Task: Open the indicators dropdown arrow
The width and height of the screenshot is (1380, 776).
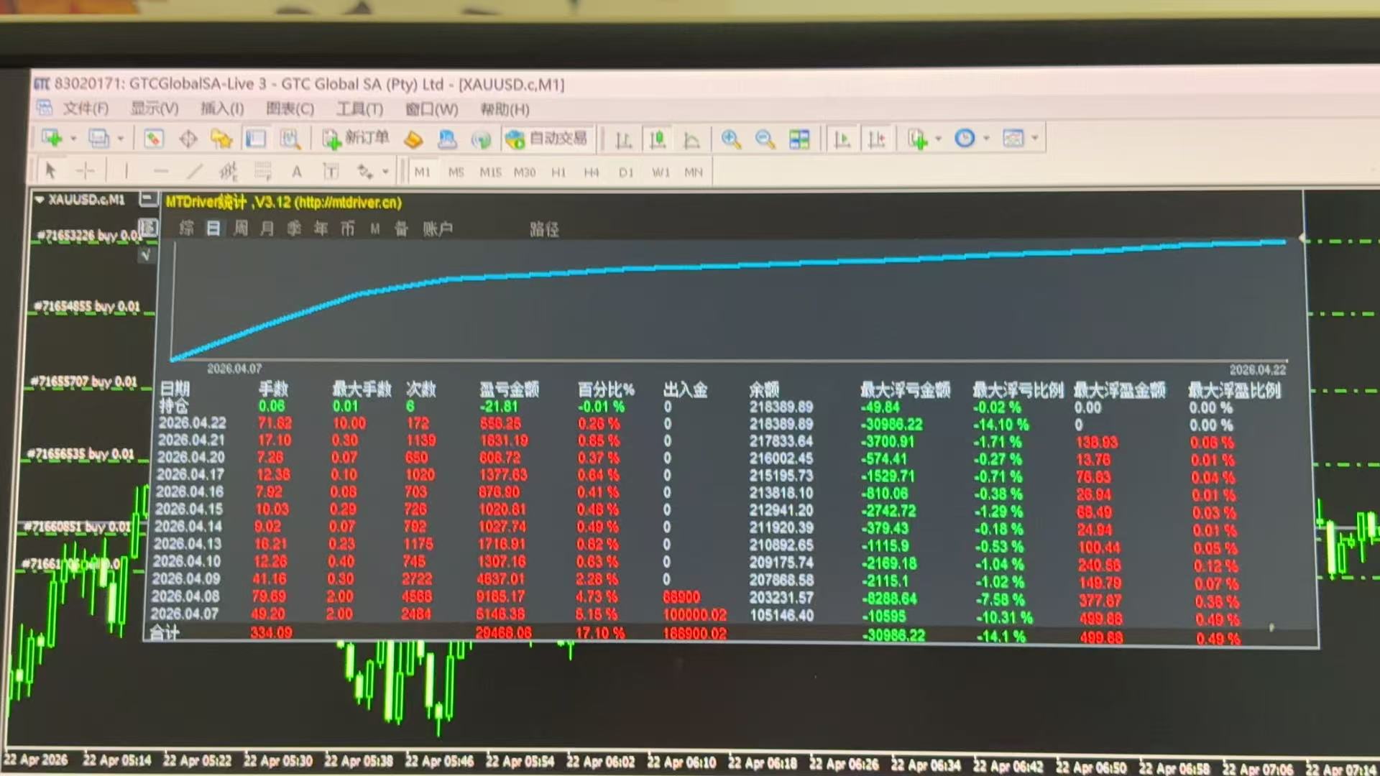Action: pos(938,139)
